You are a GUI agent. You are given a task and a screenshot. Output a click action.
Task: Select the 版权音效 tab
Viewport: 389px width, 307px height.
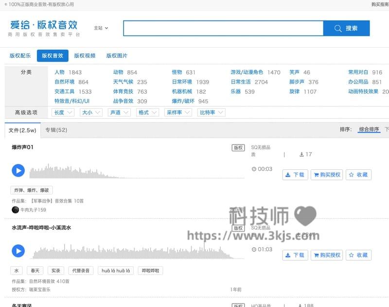point(53,56)
